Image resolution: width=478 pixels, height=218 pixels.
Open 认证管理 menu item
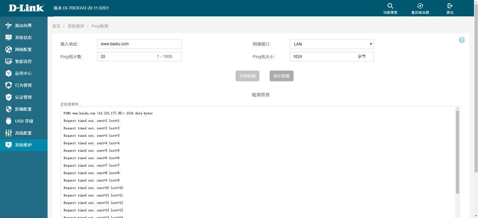coord(24,97)
